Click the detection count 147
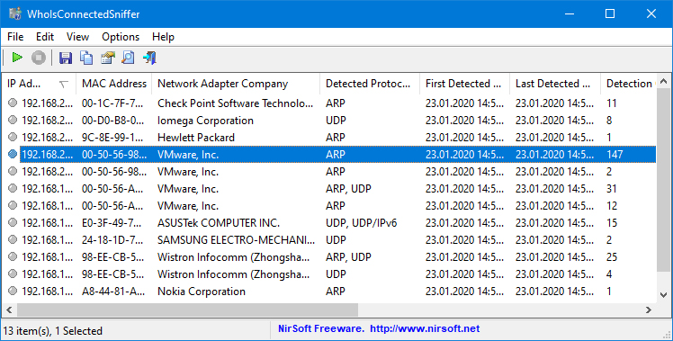This screenshot has height=341, width=673. [x=615, y=155]
